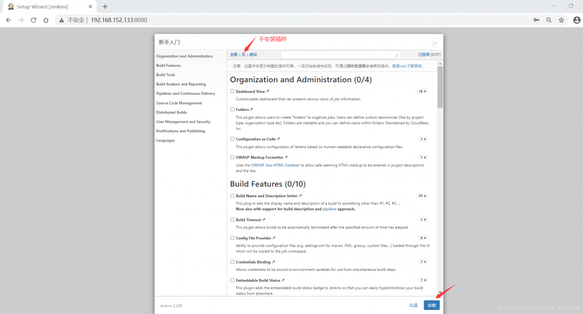Expand Configuration as Code dependency badge
The width and height of the screenshot is (583, 314).
[423, 139]
